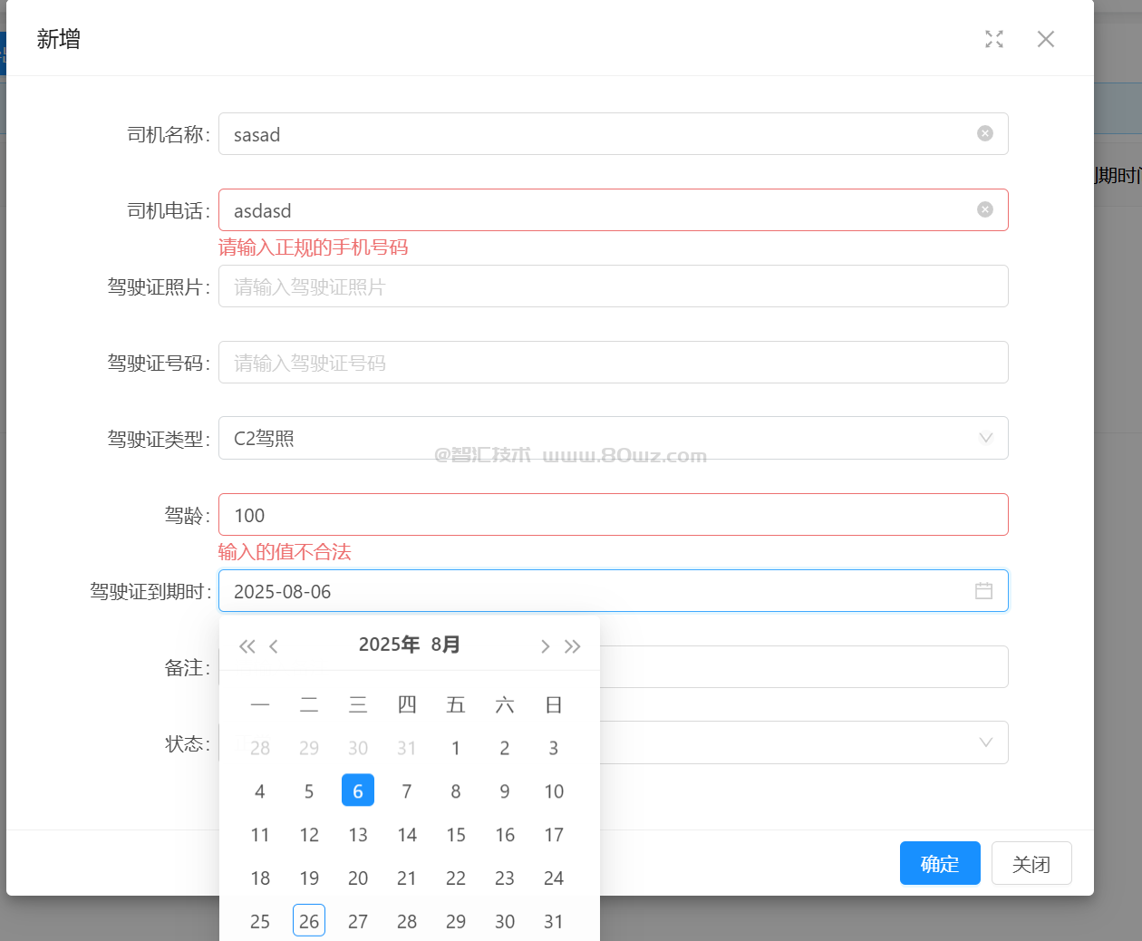Go to previous year in date picker
Viewport: 1142px width, 941px height.
tap(247, 646)
